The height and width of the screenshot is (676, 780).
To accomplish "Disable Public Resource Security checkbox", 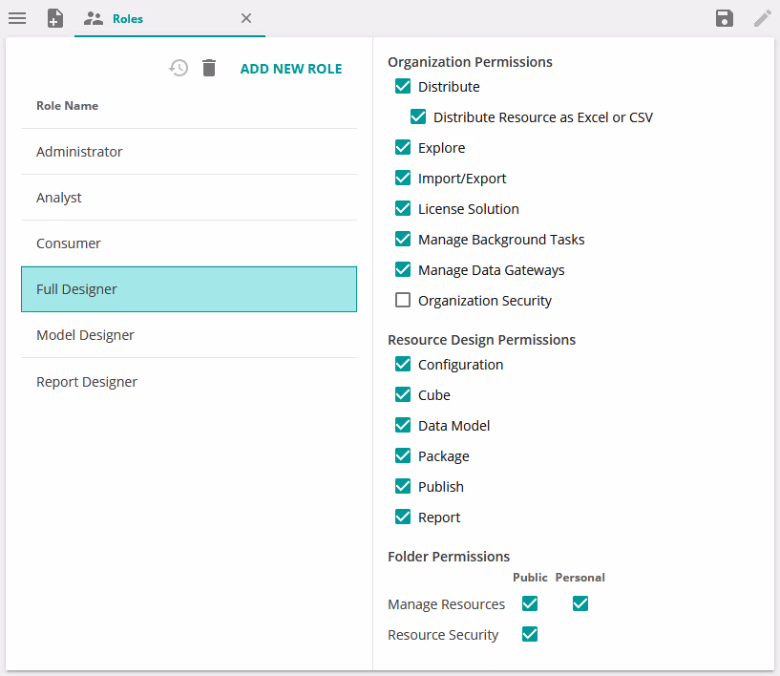I will point(530,634).
